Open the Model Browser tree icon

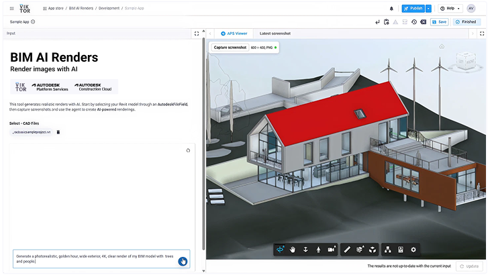click(388, 250)
